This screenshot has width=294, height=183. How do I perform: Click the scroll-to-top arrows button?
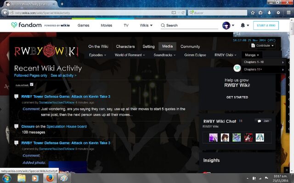click(287, 170)
